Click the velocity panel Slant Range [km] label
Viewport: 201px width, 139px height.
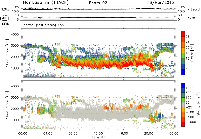coord(7,105)
